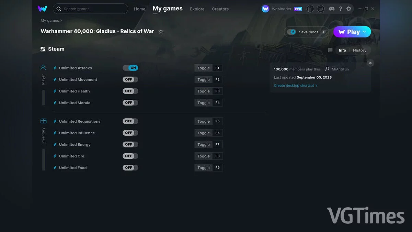Click the My games breadcrumb chevron
The height and width of the screenshot is (232, 412).
[61, 21]
